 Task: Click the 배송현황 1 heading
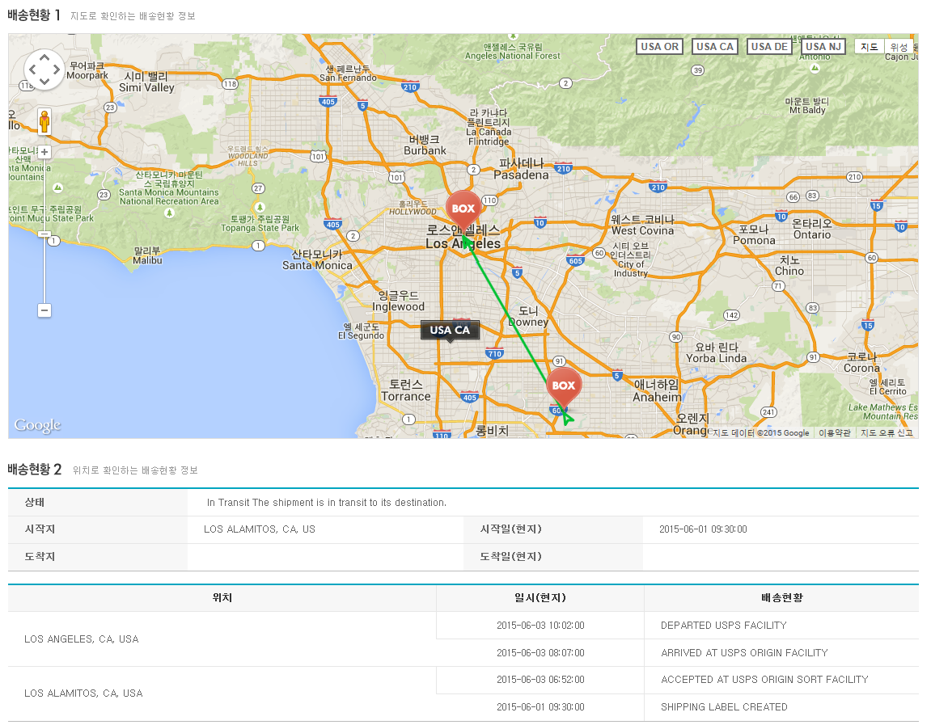[x=34, y=15]
